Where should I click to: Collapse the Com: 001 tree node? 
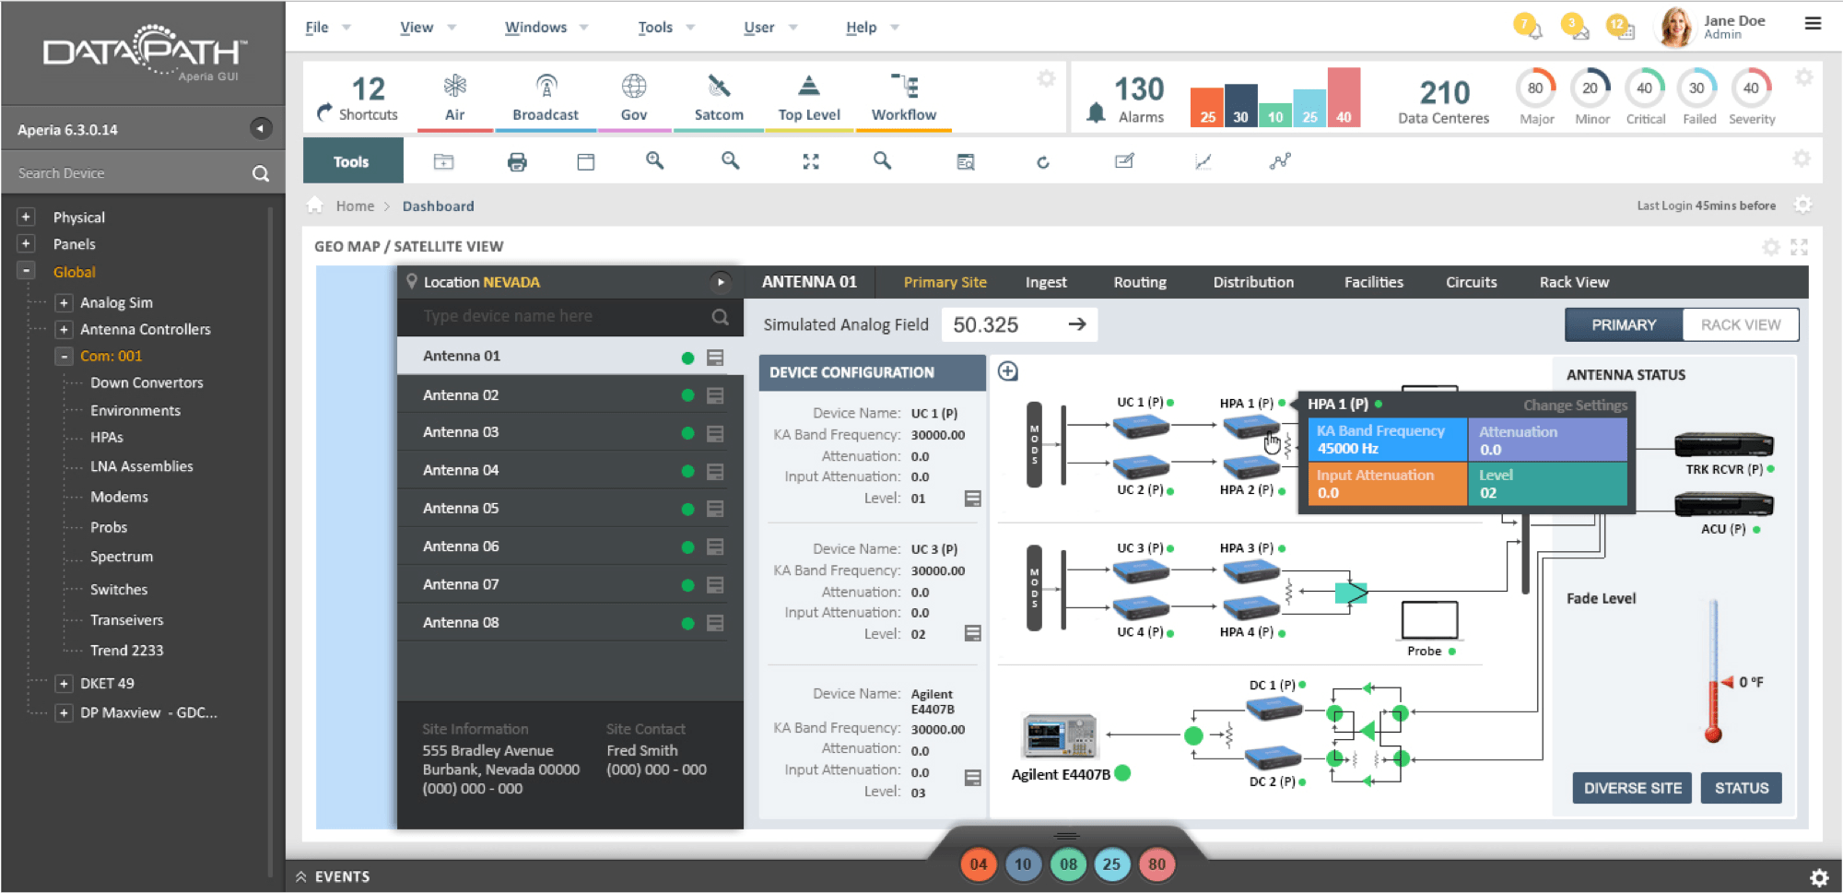pyautogui.click(x=63, y=355)
